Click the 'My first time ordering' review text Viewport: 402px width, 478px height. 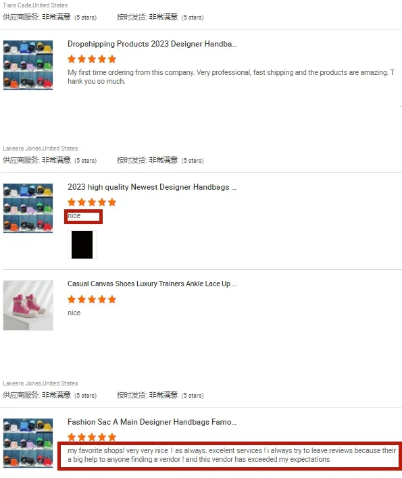click(x=231, y=77)
